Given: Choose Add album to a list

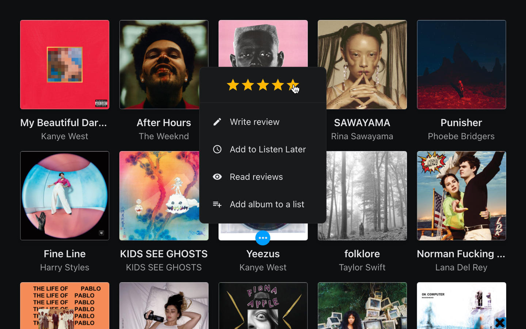Looking at the screenshot, I should [x=267, y=204].
